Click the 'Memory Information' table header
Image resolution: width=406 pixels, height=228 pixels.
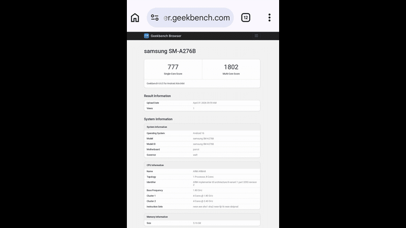click(x=202, y=217)
